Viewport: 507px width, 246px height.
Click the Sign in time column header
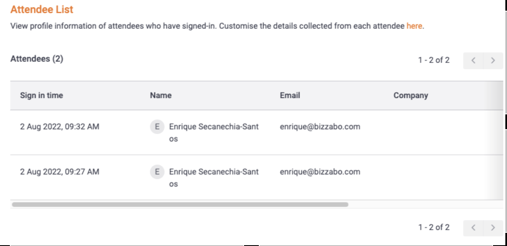42,95
